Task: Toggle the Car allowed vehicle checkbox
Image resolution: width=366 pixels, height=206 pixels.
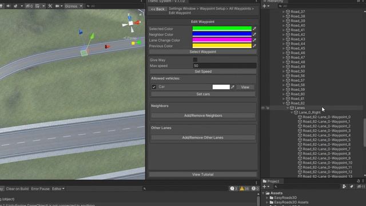Action: click(154, 87)
